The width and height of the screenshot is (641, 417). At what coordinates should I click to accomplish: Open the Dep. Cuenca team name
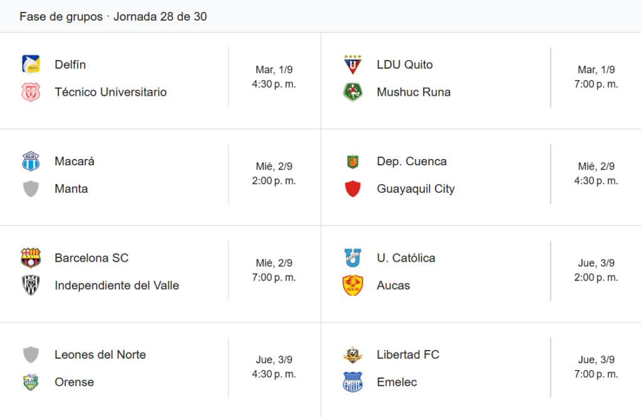pyautogui.click(x=412, y=161)
